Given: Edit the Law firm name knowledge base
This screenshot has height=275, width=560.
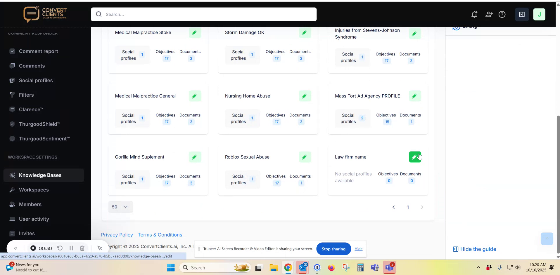Looking at the screenshot, I should [415, 157].
